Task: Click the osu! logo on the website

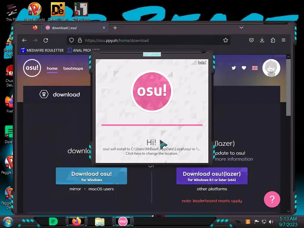Action: pos(32,68)
